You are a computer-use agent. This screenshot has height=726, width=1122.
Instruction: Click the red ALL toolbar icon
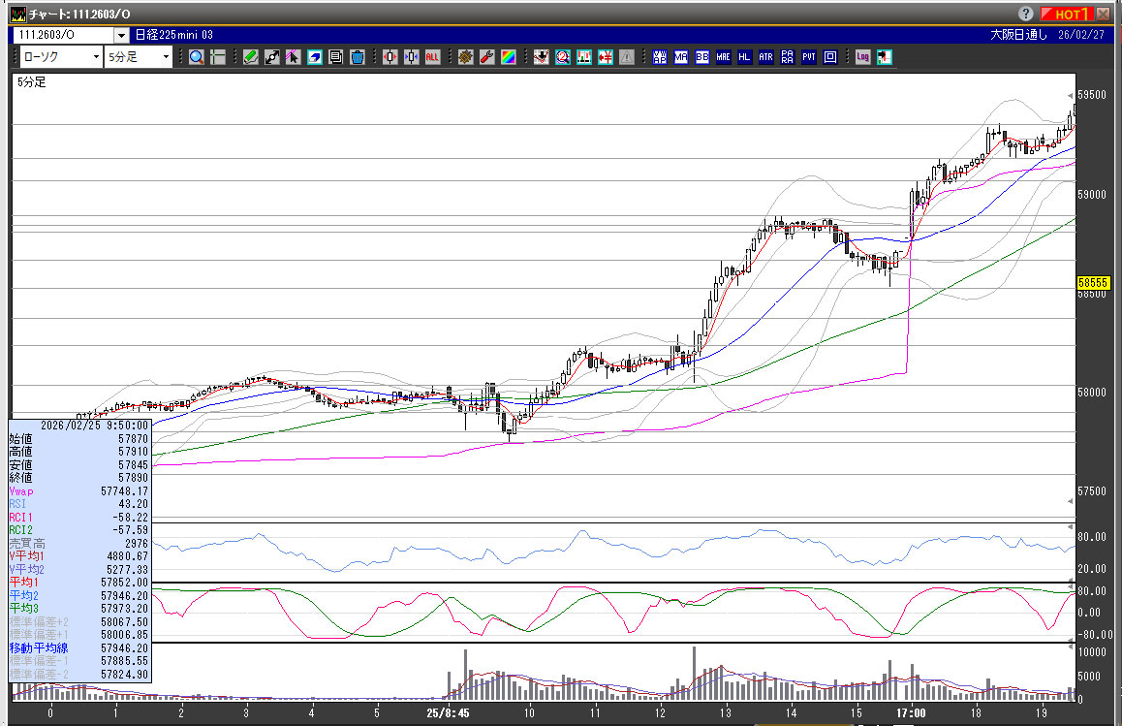pyautogui.click(x=433, y=57)
